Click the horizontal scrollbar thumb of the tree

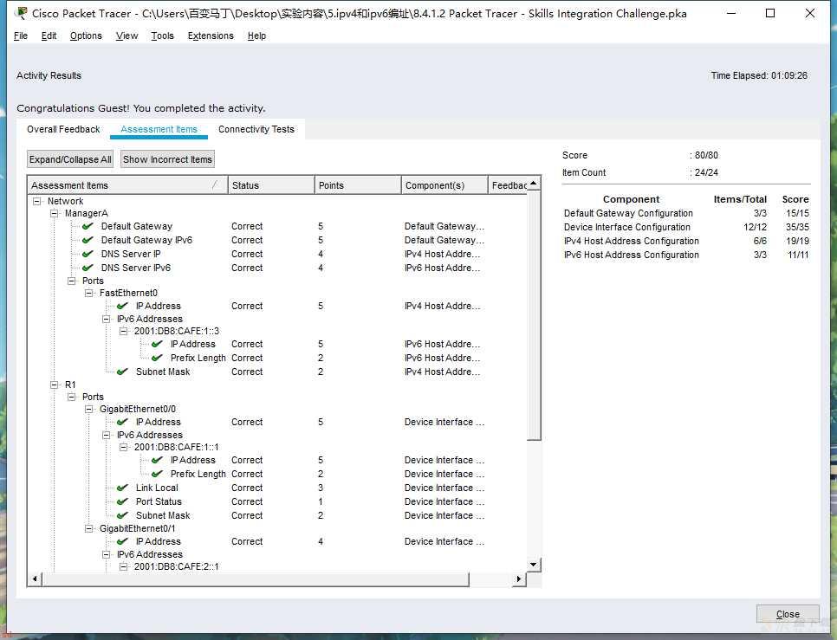click(x=256, y=579)
